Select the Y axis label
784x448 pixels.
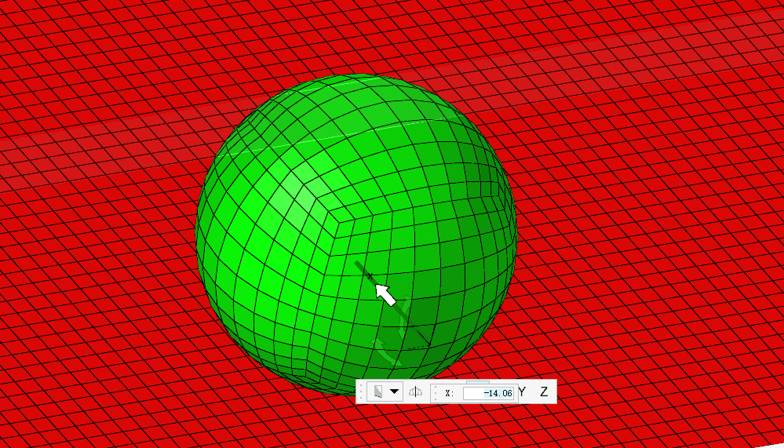(523, 392)
